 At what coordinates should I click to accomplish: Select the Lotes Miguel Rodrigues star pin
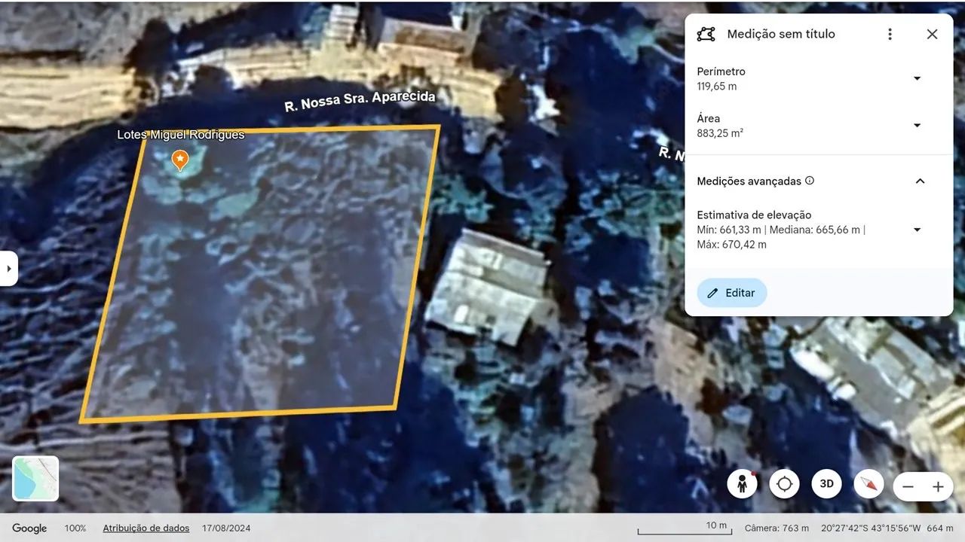tap(180, 159)
